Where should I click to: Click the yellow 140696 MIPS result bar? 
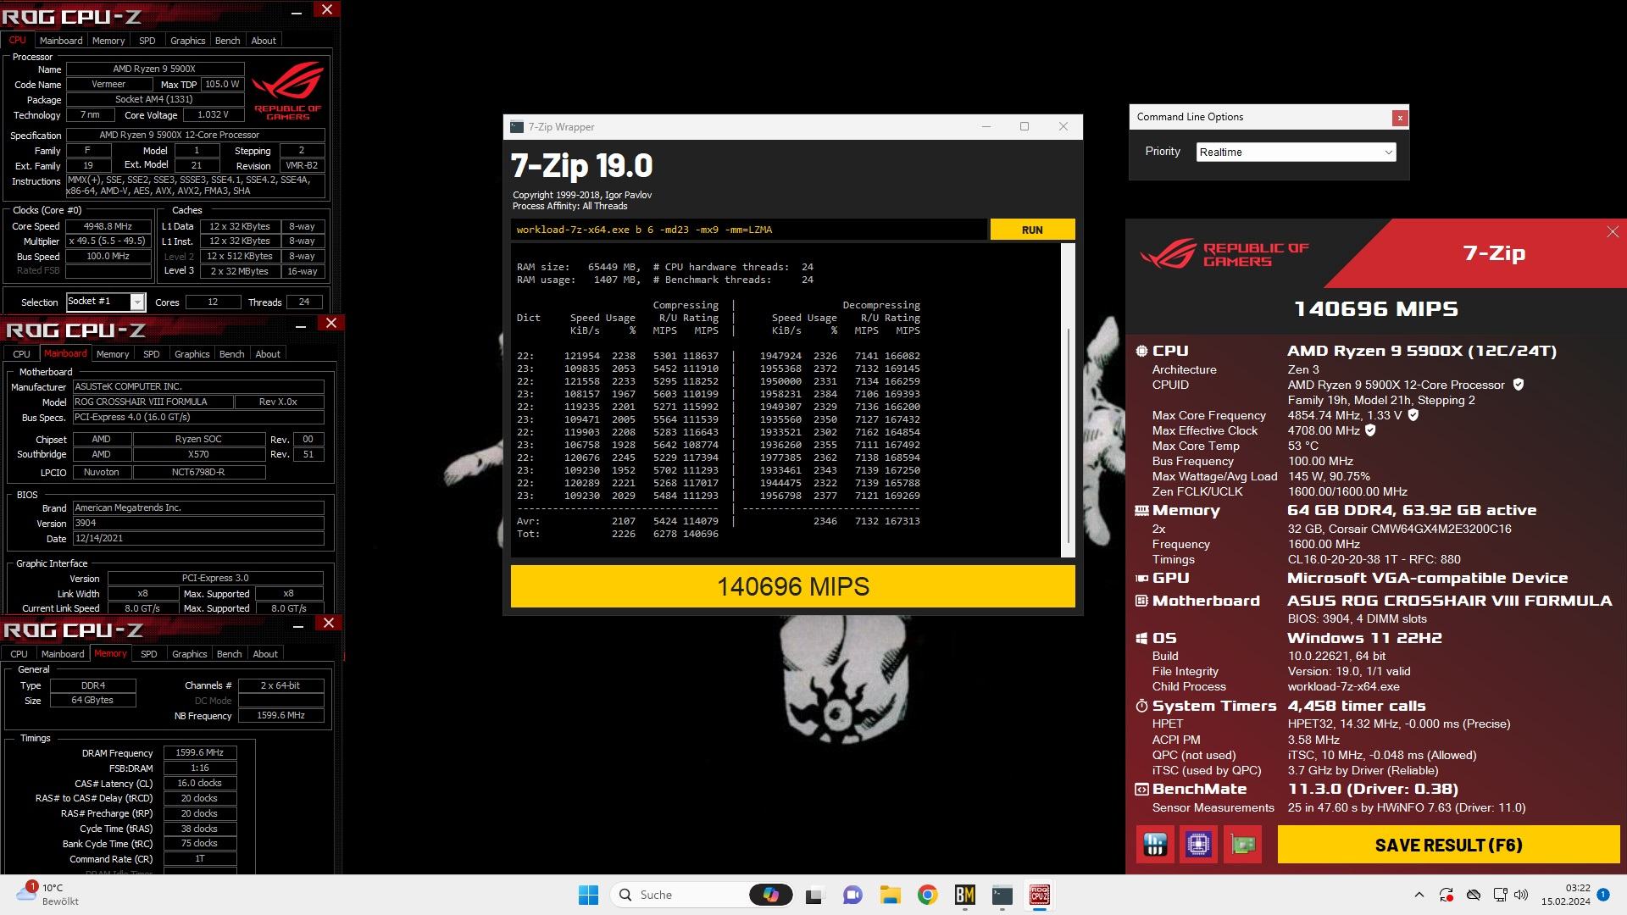[792, 586]
